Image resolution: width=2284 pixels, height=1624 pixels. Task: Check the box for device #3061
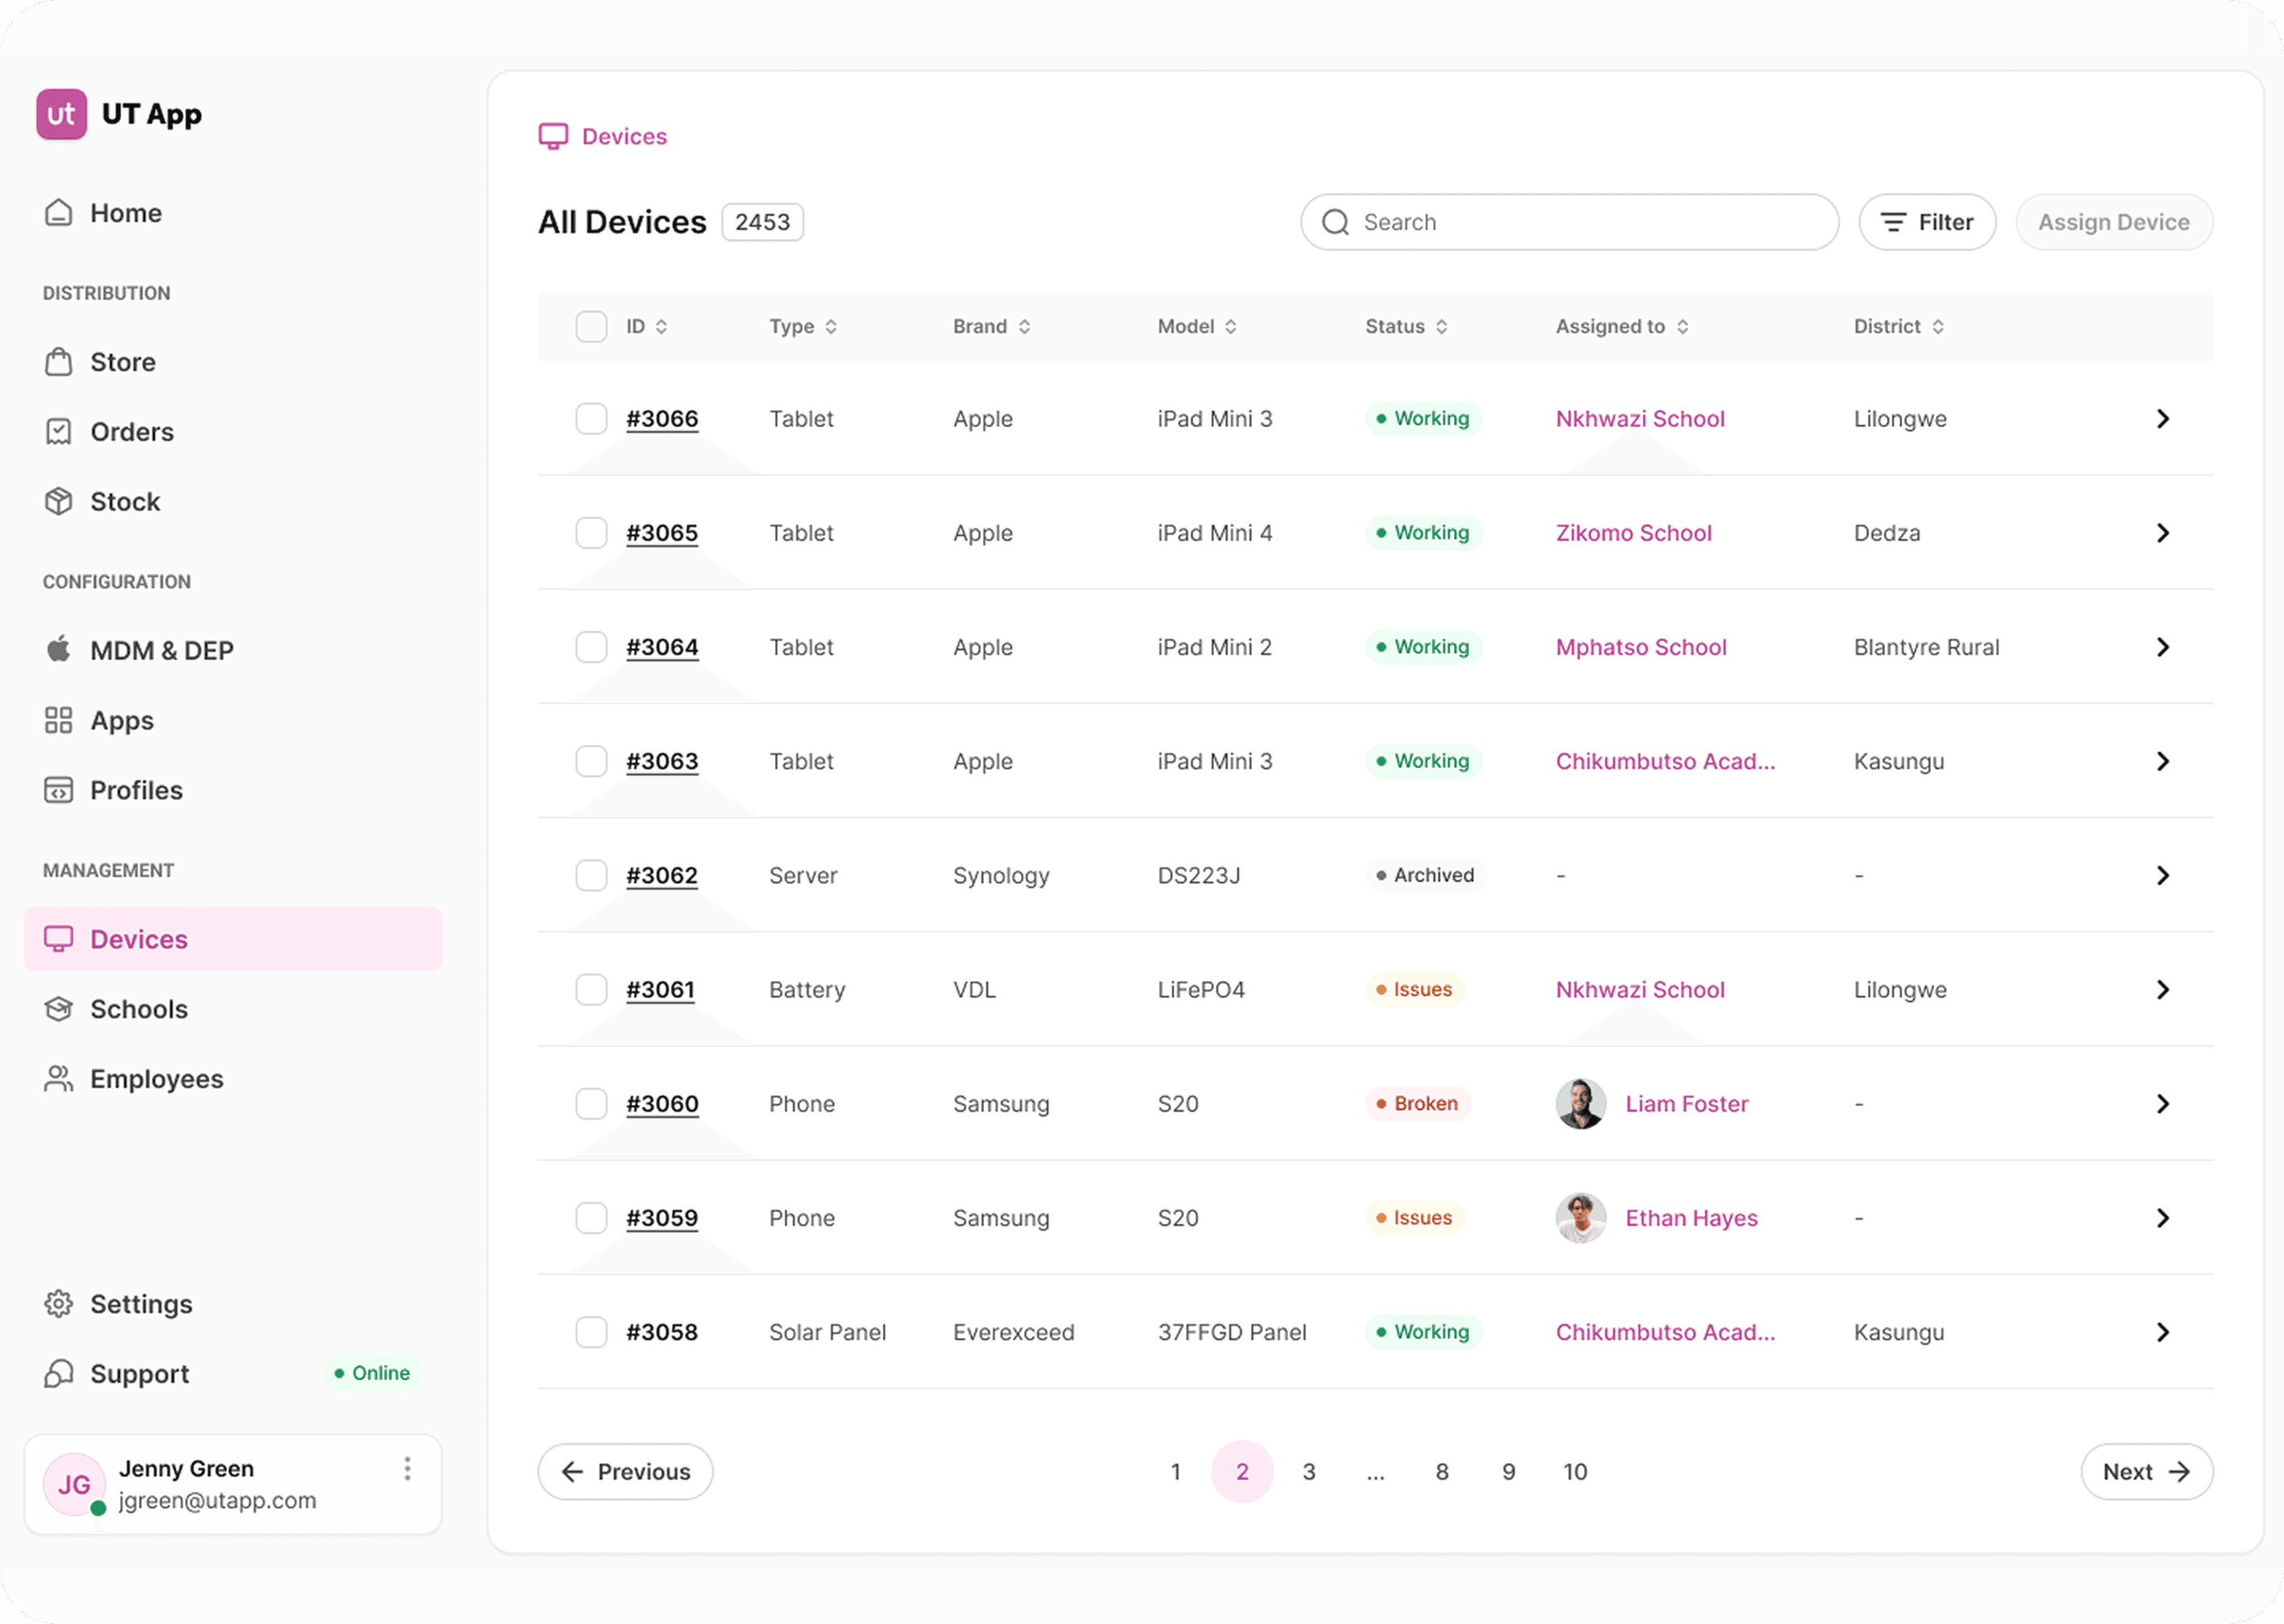tap(591, 990)
